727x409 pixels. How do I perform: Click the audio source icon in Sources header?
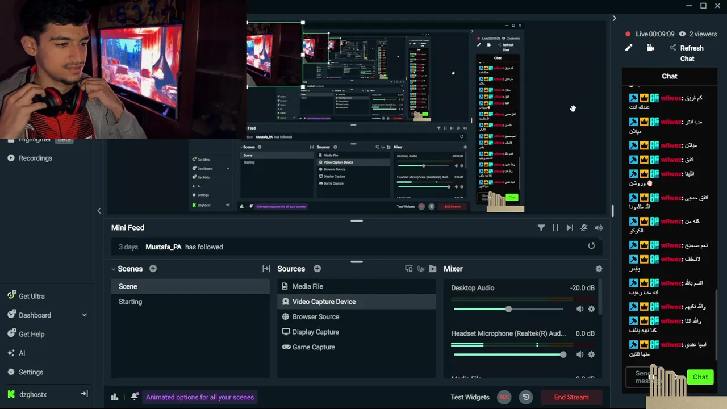pyautogui.click(x=421, y=269)
